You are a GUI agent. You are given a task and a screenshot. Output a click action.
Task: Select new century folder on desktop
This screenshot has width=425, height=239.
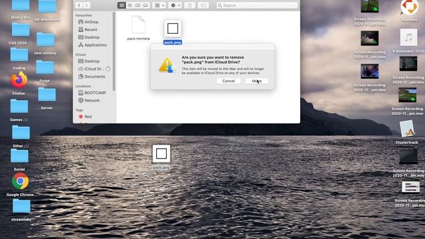coord(45,43)
